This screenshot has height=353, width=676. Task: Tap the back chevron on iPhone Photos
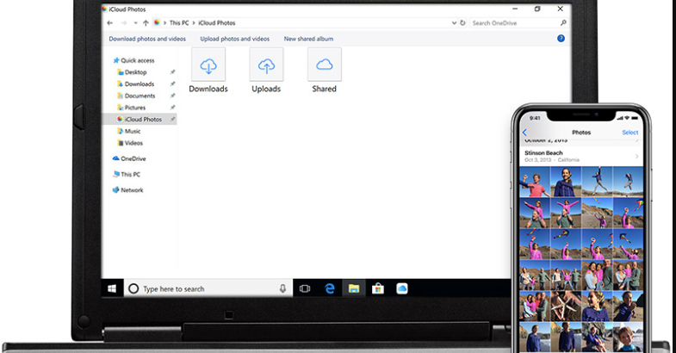pyautogui.click(x=524, y=133)
